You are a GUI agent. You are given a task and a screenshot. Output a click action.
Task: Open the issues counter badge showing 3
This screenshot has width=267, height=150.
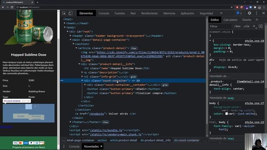(x=239, y=13)
